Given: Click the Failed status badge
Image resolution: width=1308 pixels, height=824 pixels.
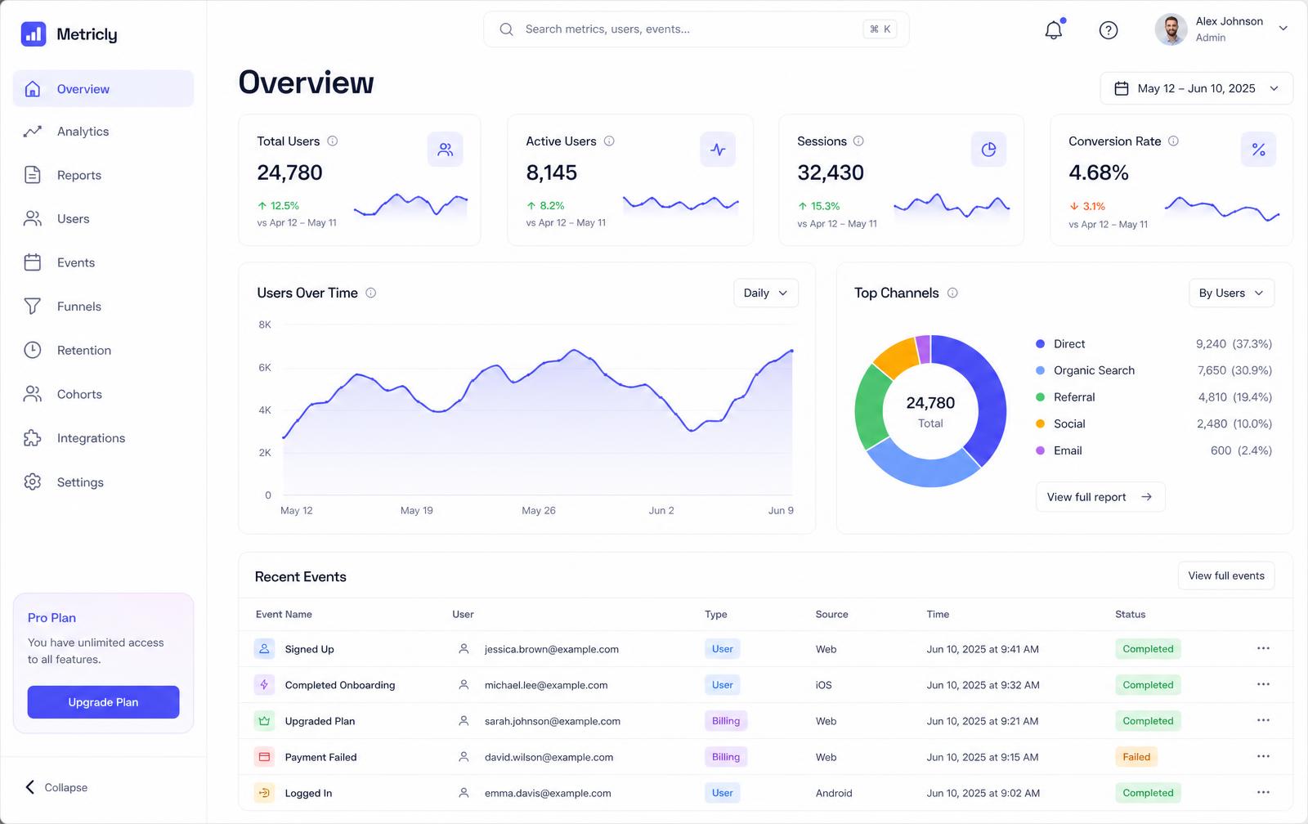Looking at the screenshot, I should click(x=1136, y=757).
